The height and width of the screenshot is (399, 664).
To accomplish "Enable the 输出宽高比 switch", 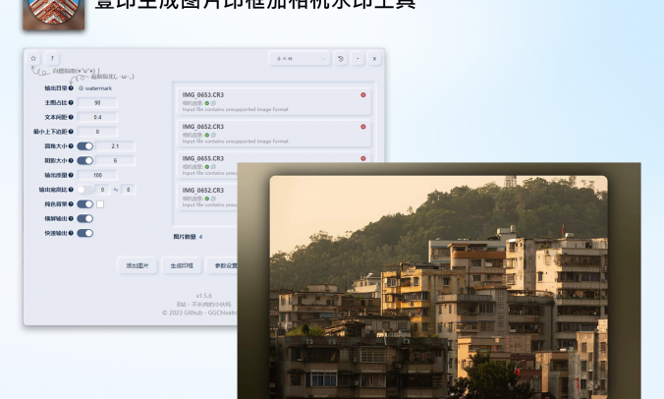I will click(x=85, y=190).
